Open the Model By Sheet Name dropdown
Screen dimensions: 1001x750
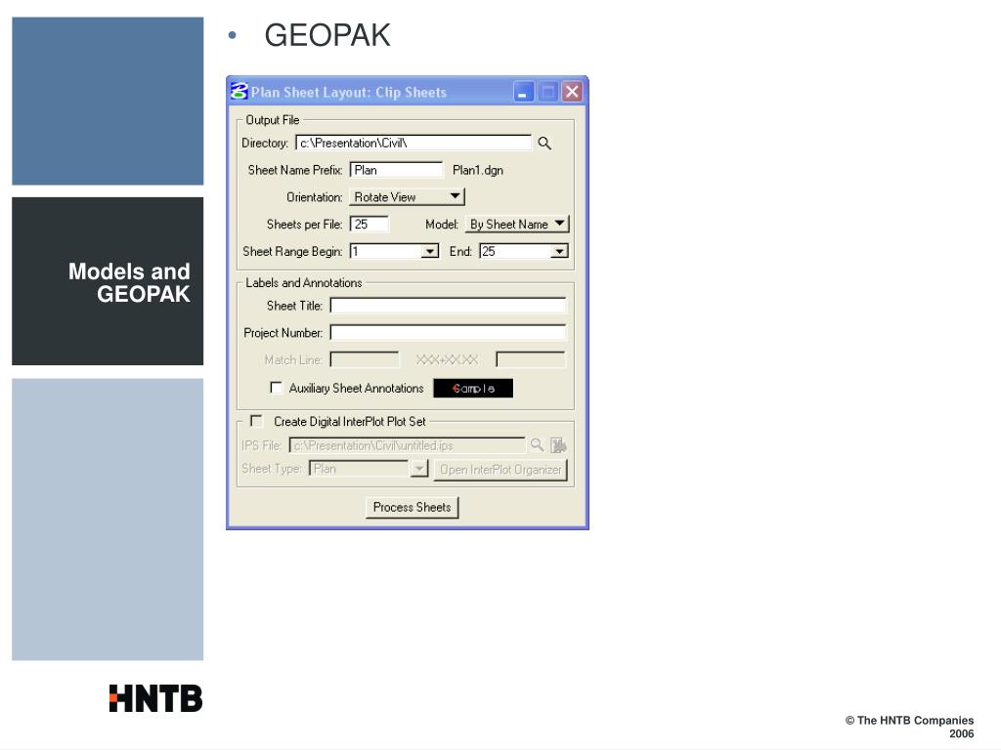[x=517, y=224]
